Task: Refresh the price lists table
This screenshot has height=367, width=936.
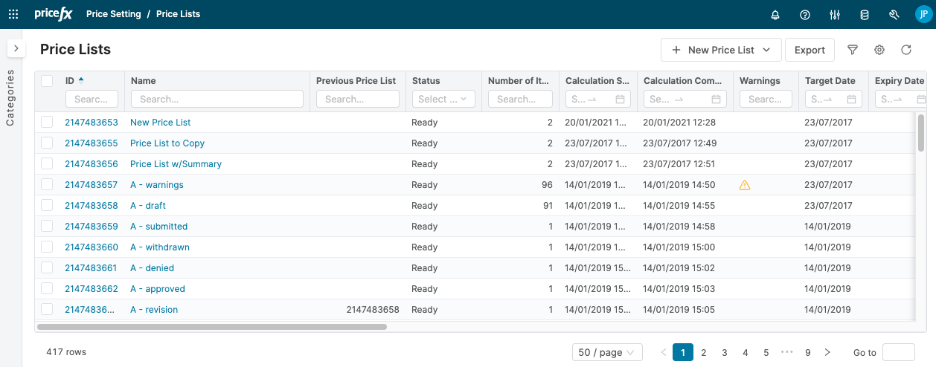Action: click(x=906, y=50)
